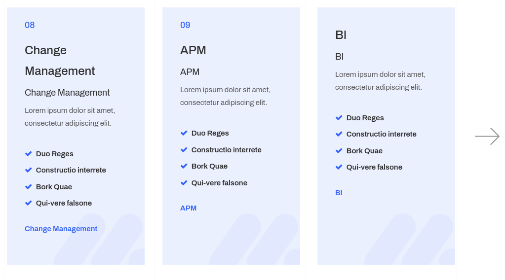The image size is (505, 280).
Task: Click checkmark beside Duo Reges in Change Management card
Action: [29, 154]
